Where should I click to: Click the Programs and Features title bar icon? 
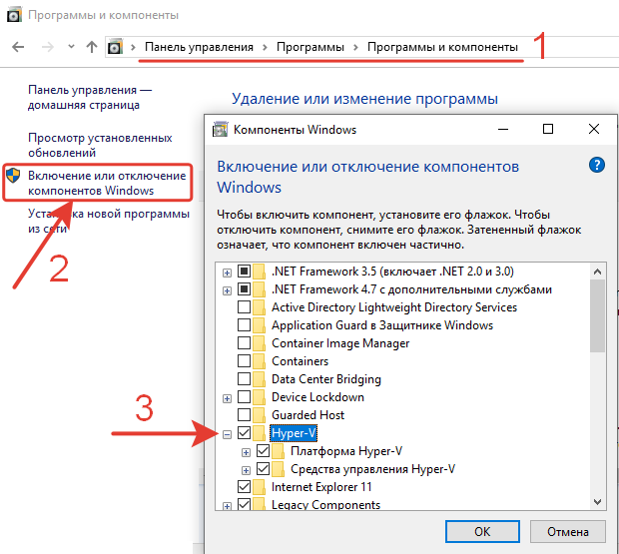click(14, 15)
